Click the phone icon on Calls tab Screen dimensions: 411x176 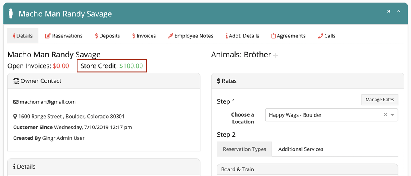point(320,36)
